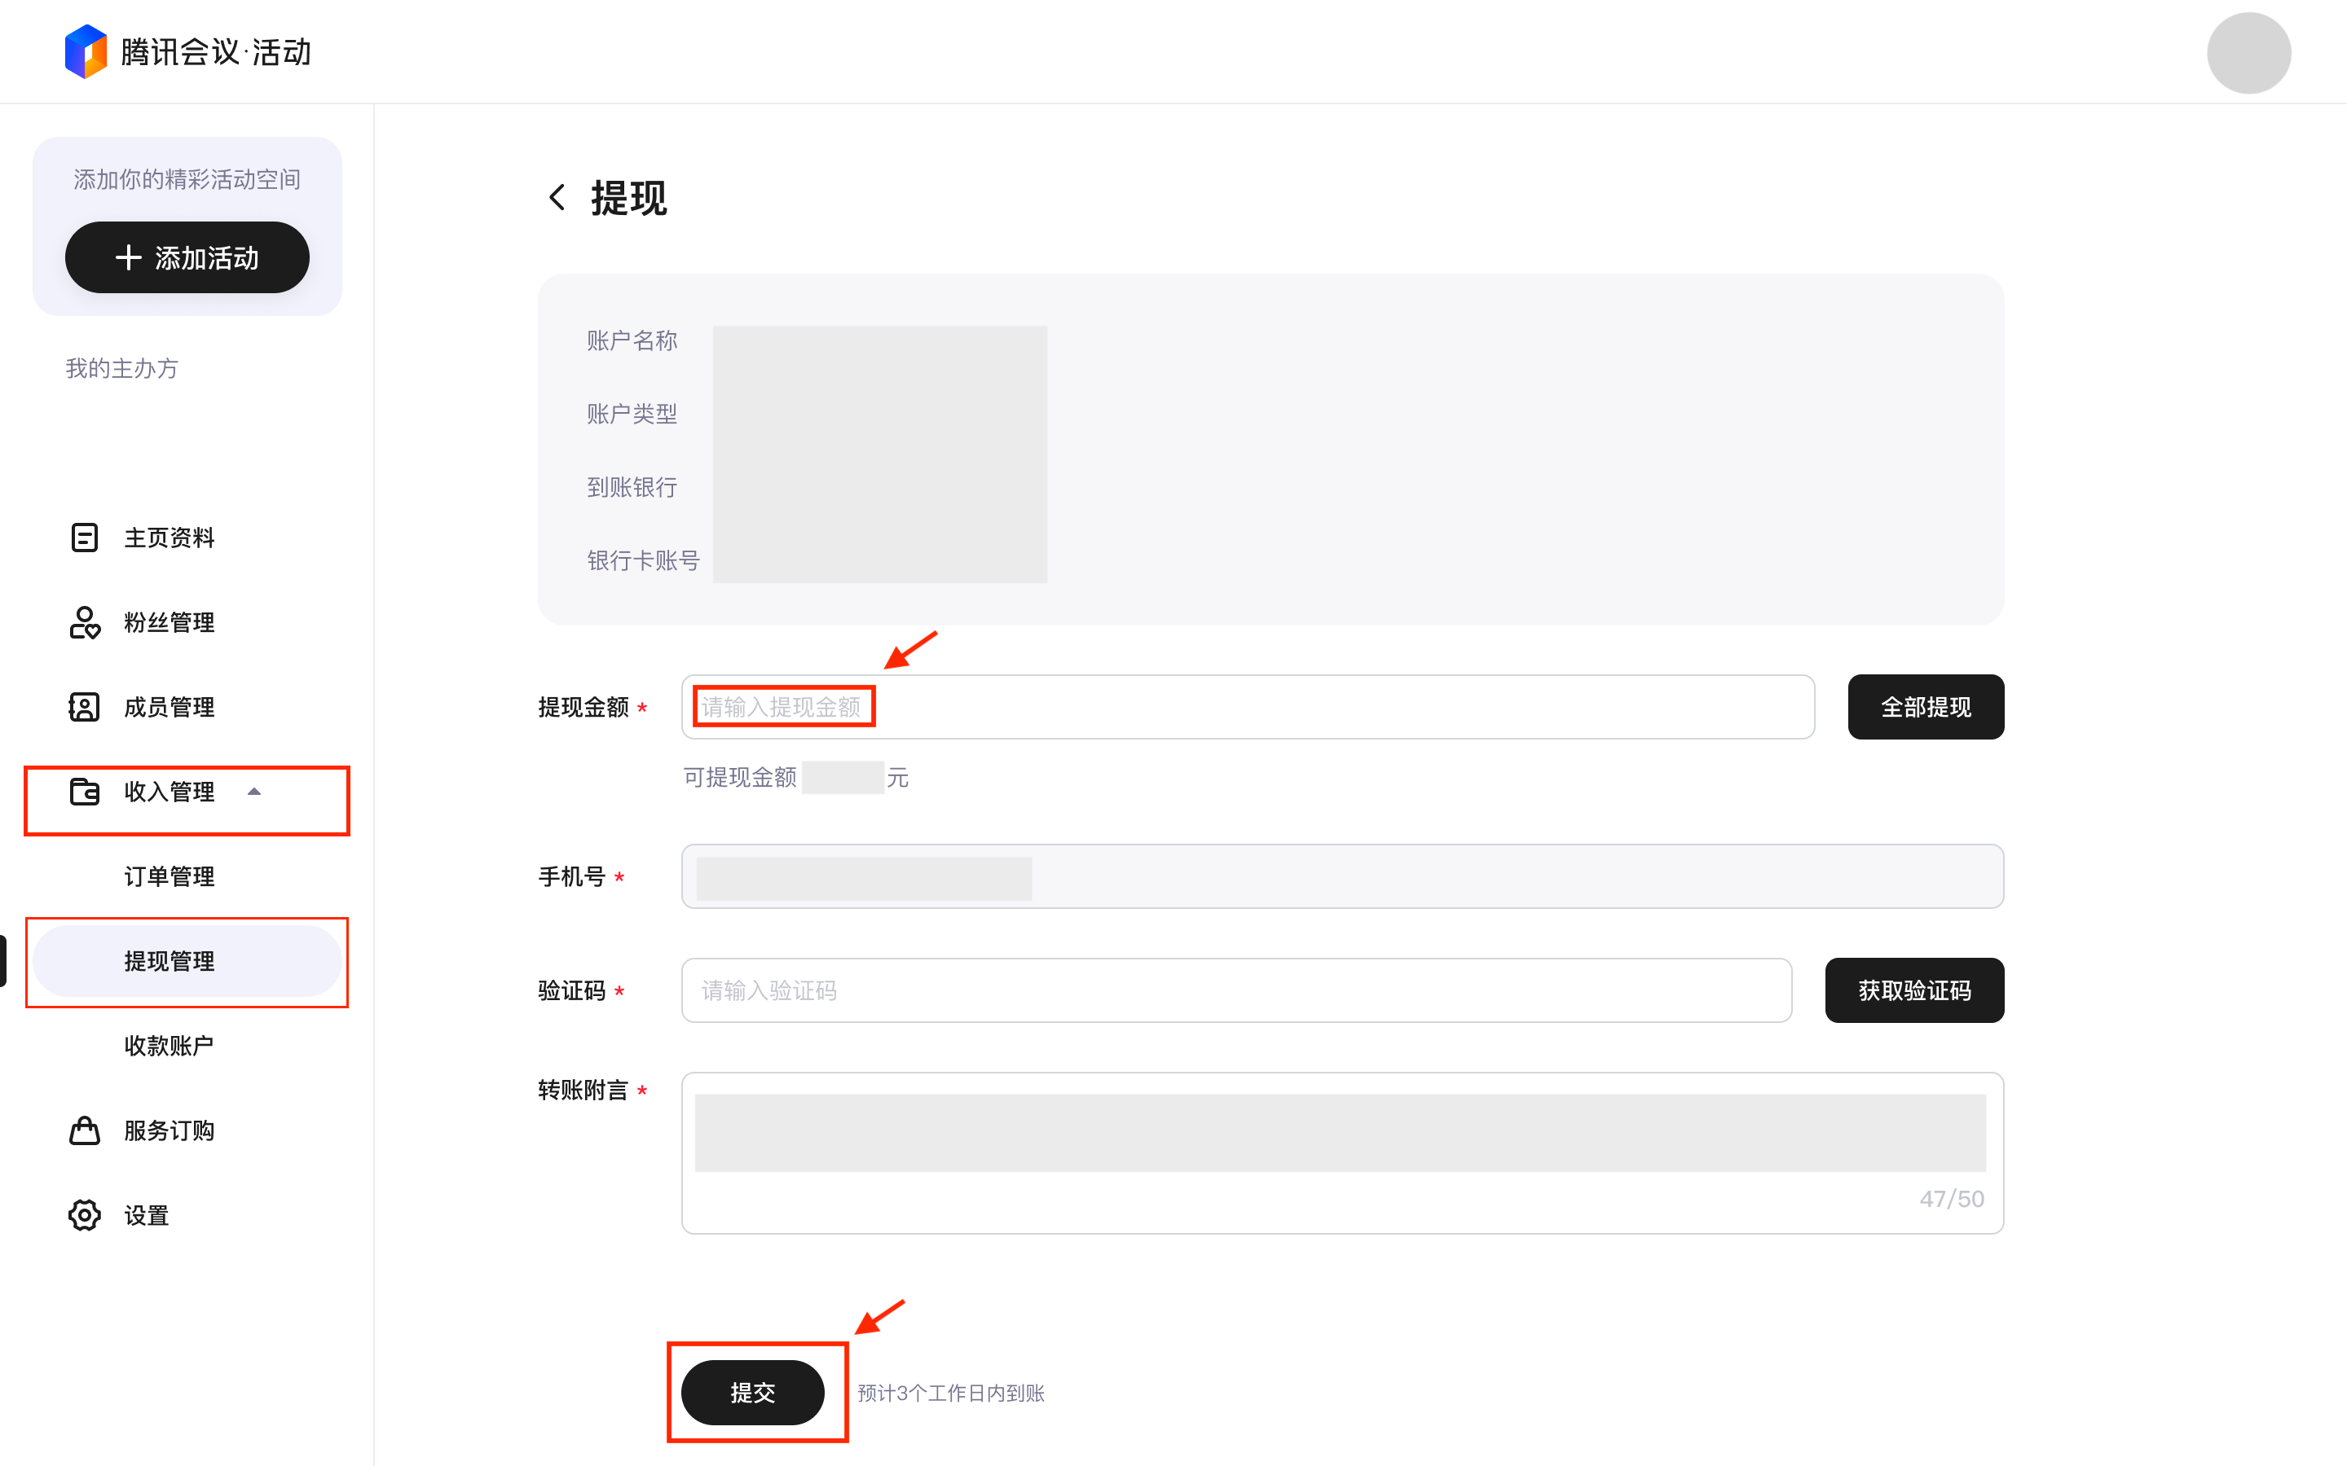The width and height of the screenshot is (2347, 1466).
Task: Open 主页资料 in the sidebar
Action: 187,538
